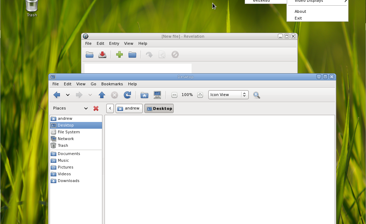Zoom out using the minus button
Viewport: 366px width, 224px height.
(x=174, y=95)
